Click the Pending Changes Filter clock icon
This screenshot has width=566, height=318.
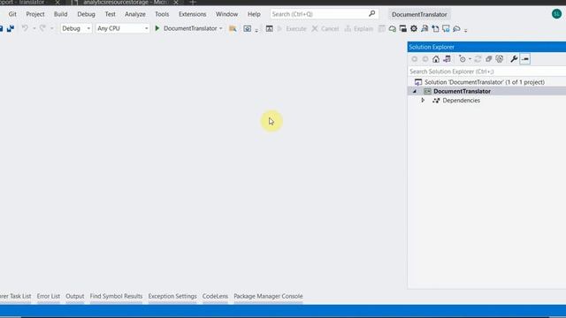tap(462, 59)
